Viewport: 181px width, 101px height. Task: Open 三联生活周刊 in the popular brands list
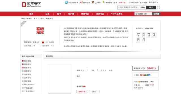29,91
